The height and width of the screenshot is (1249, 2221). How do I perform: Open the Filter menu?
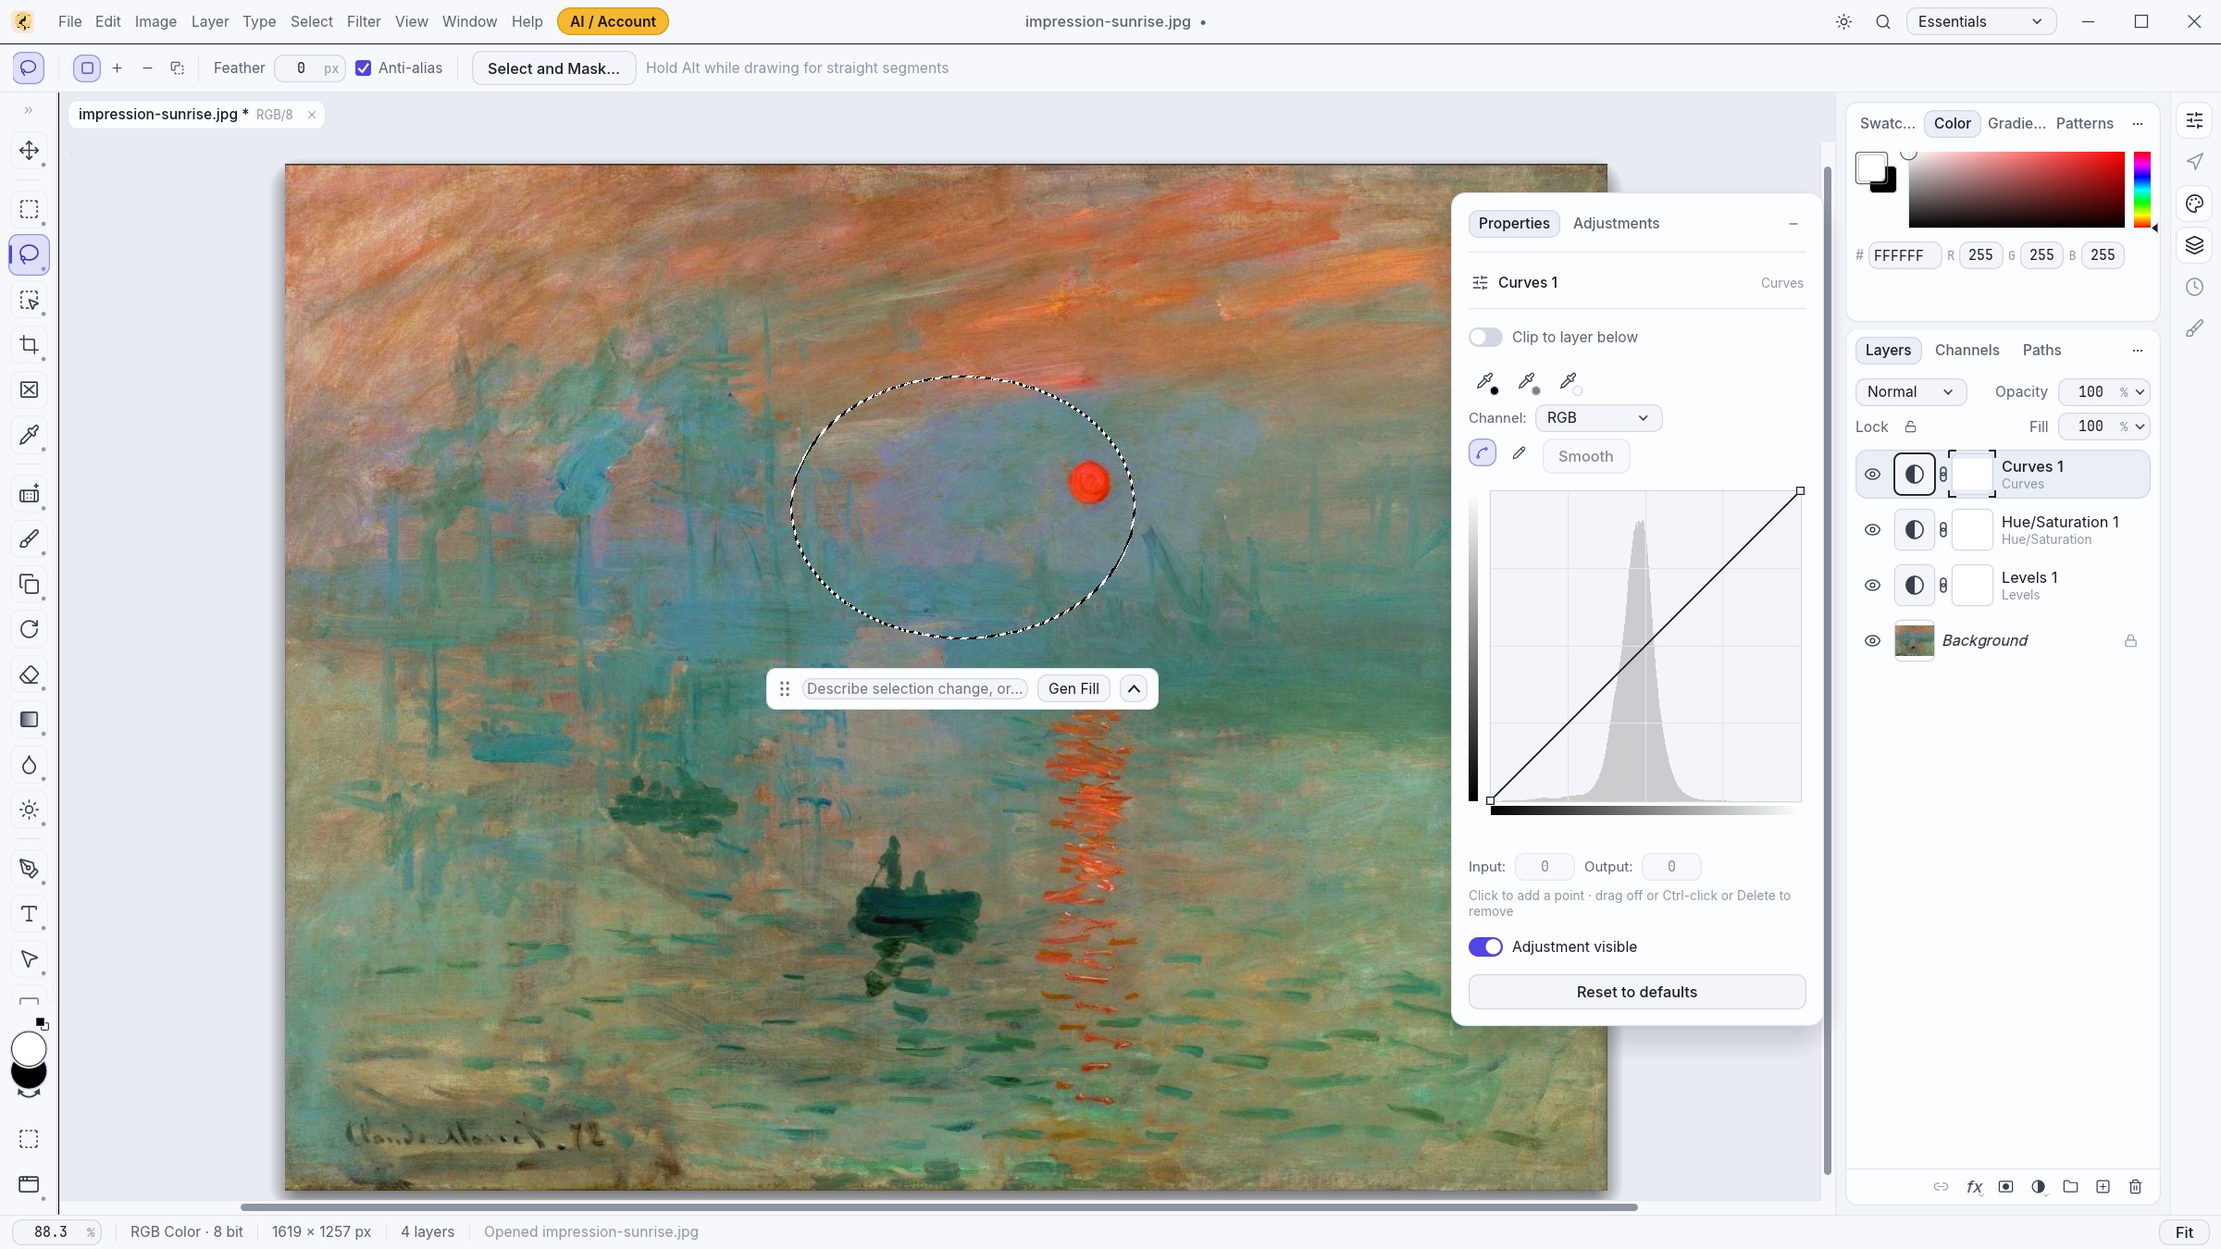(x=364, y=21)
